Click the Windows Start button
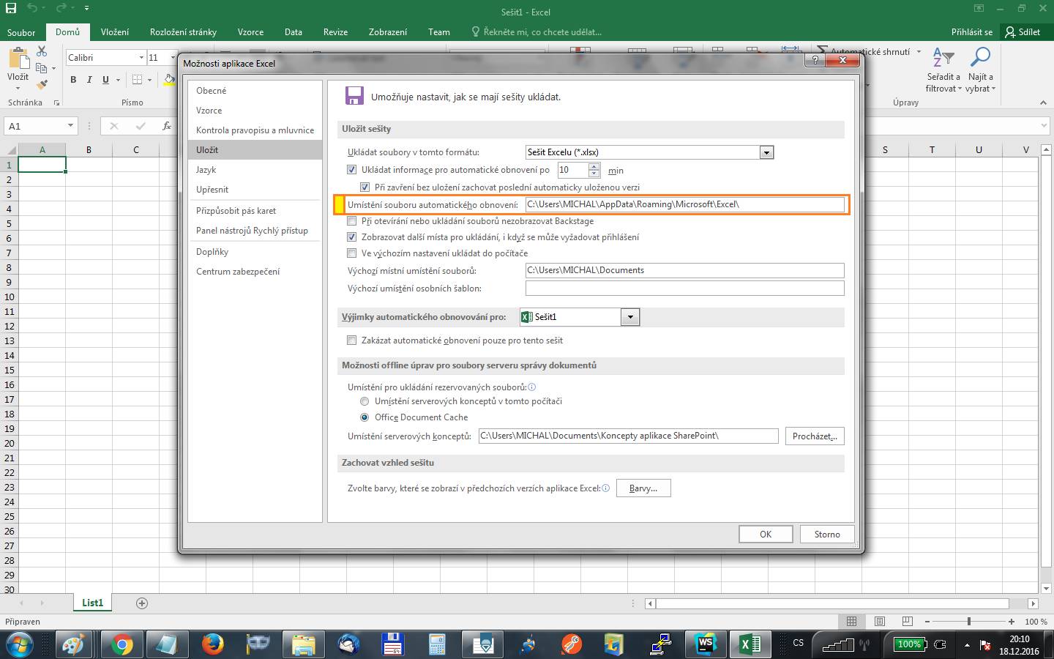The width and height of the screenshot is (1054, 659). click(20, 645)
